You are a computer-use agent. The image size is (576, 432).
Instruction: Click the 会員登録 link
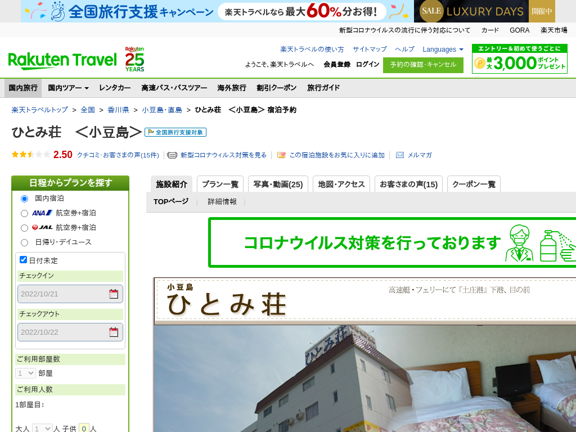coord(337,65)
